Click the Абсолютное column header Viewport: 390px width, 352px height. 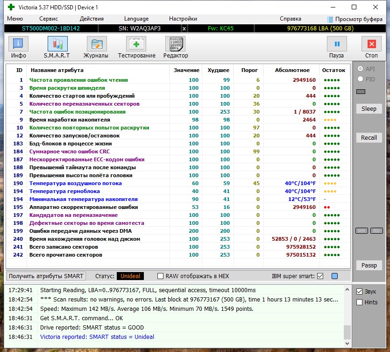click(x=292, y=70)
